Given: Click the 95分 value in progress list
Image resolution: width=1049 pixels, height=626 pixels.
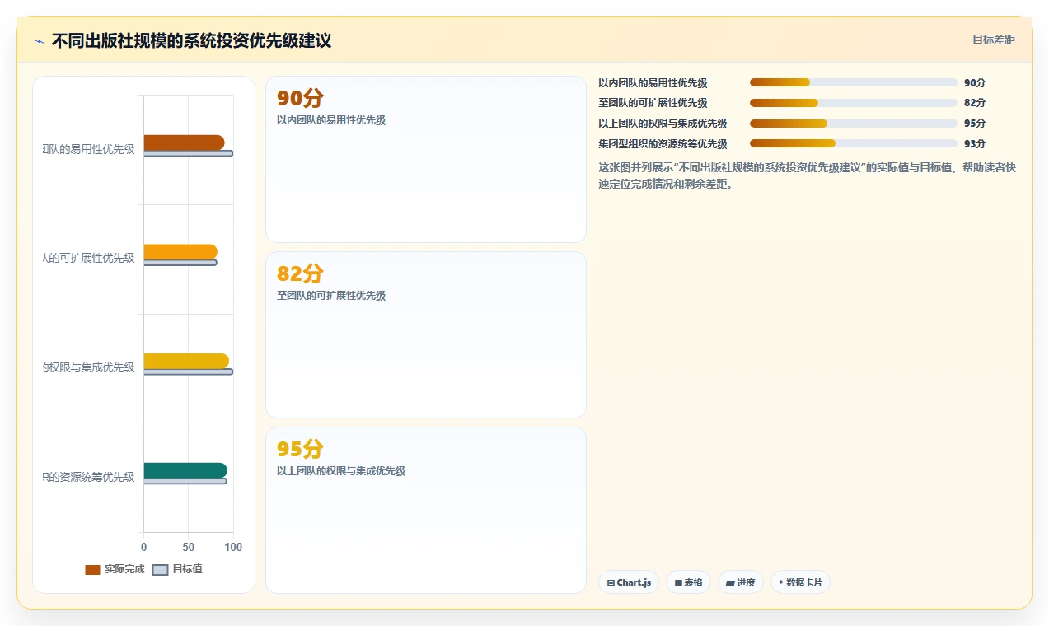Looking at the screenshot, I should (974, 124).
